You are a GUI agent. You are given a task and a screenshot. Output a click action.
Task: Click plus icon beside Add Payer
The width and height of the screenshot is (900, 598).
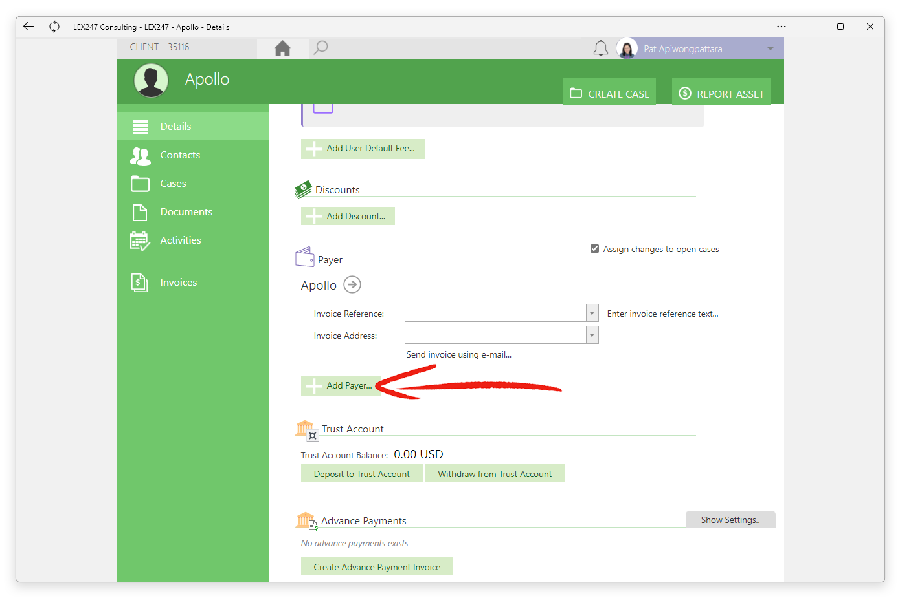tap(314, 386)
